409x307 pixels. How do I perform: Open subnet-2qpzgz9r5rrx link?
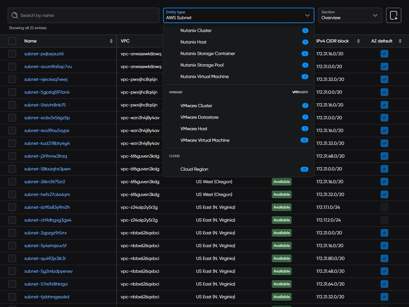click(x=46, y=233)
